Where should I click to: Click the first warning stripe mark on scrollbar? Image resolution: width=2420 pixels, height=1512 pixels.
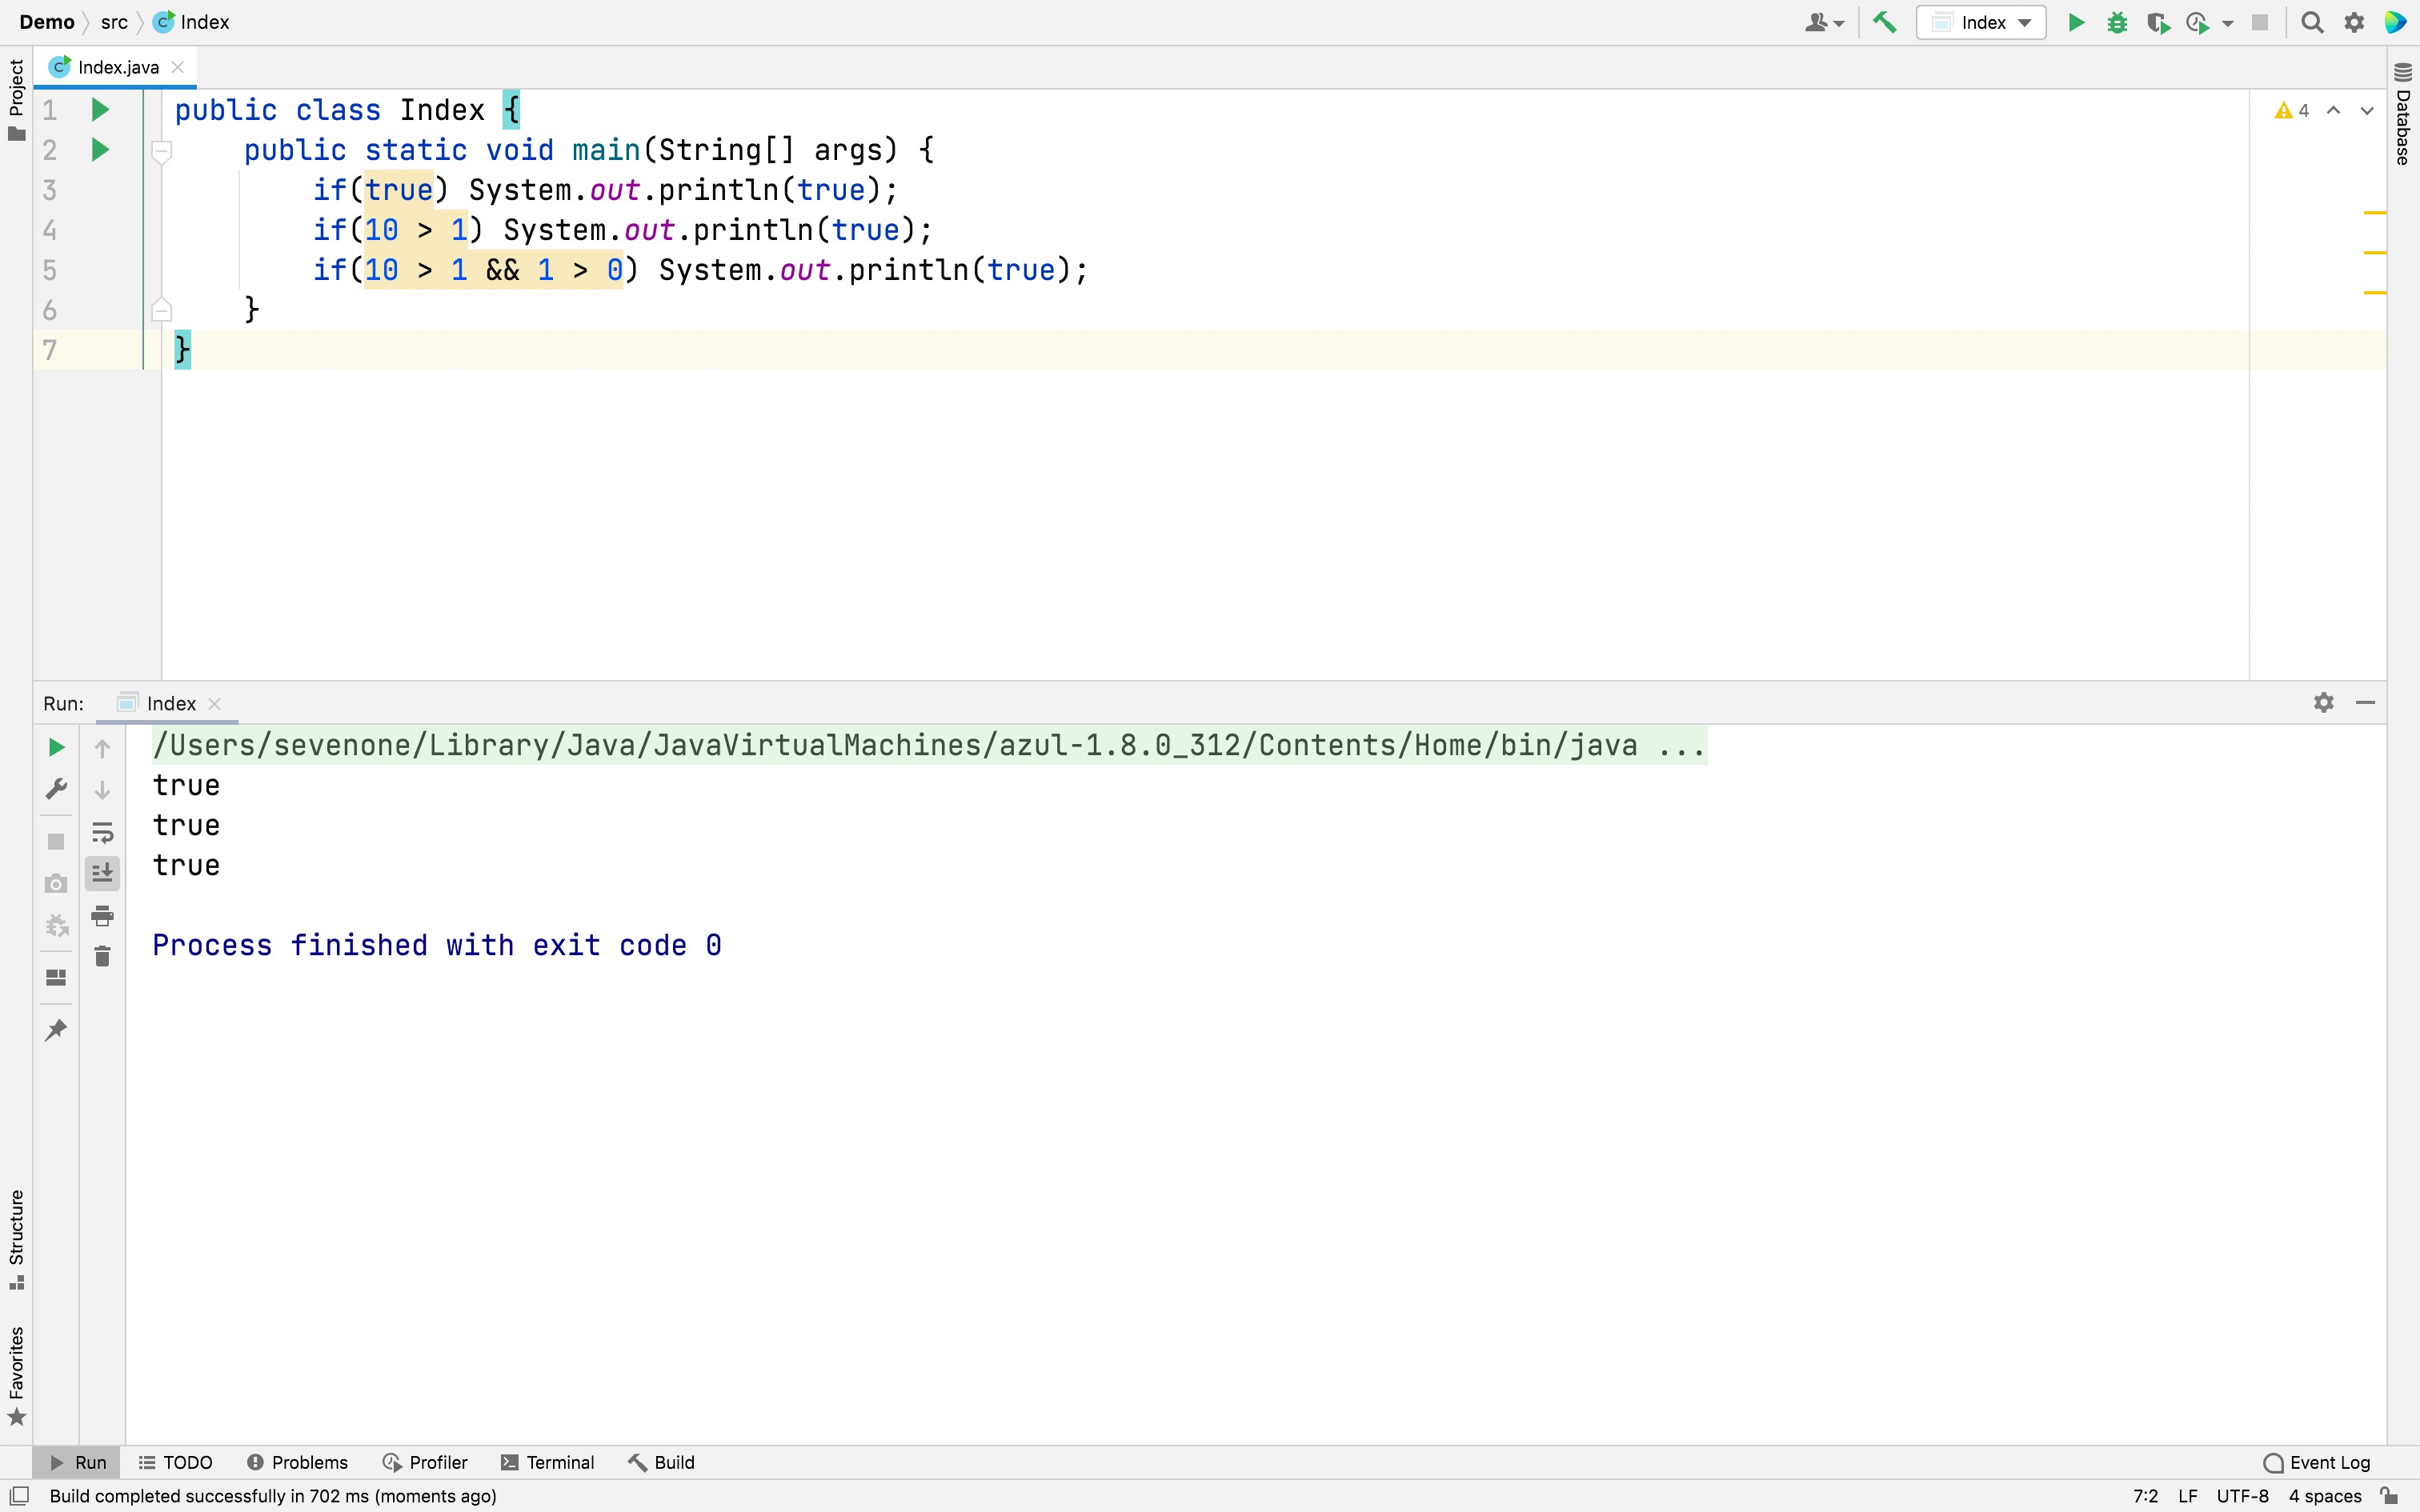(2374, 213)
